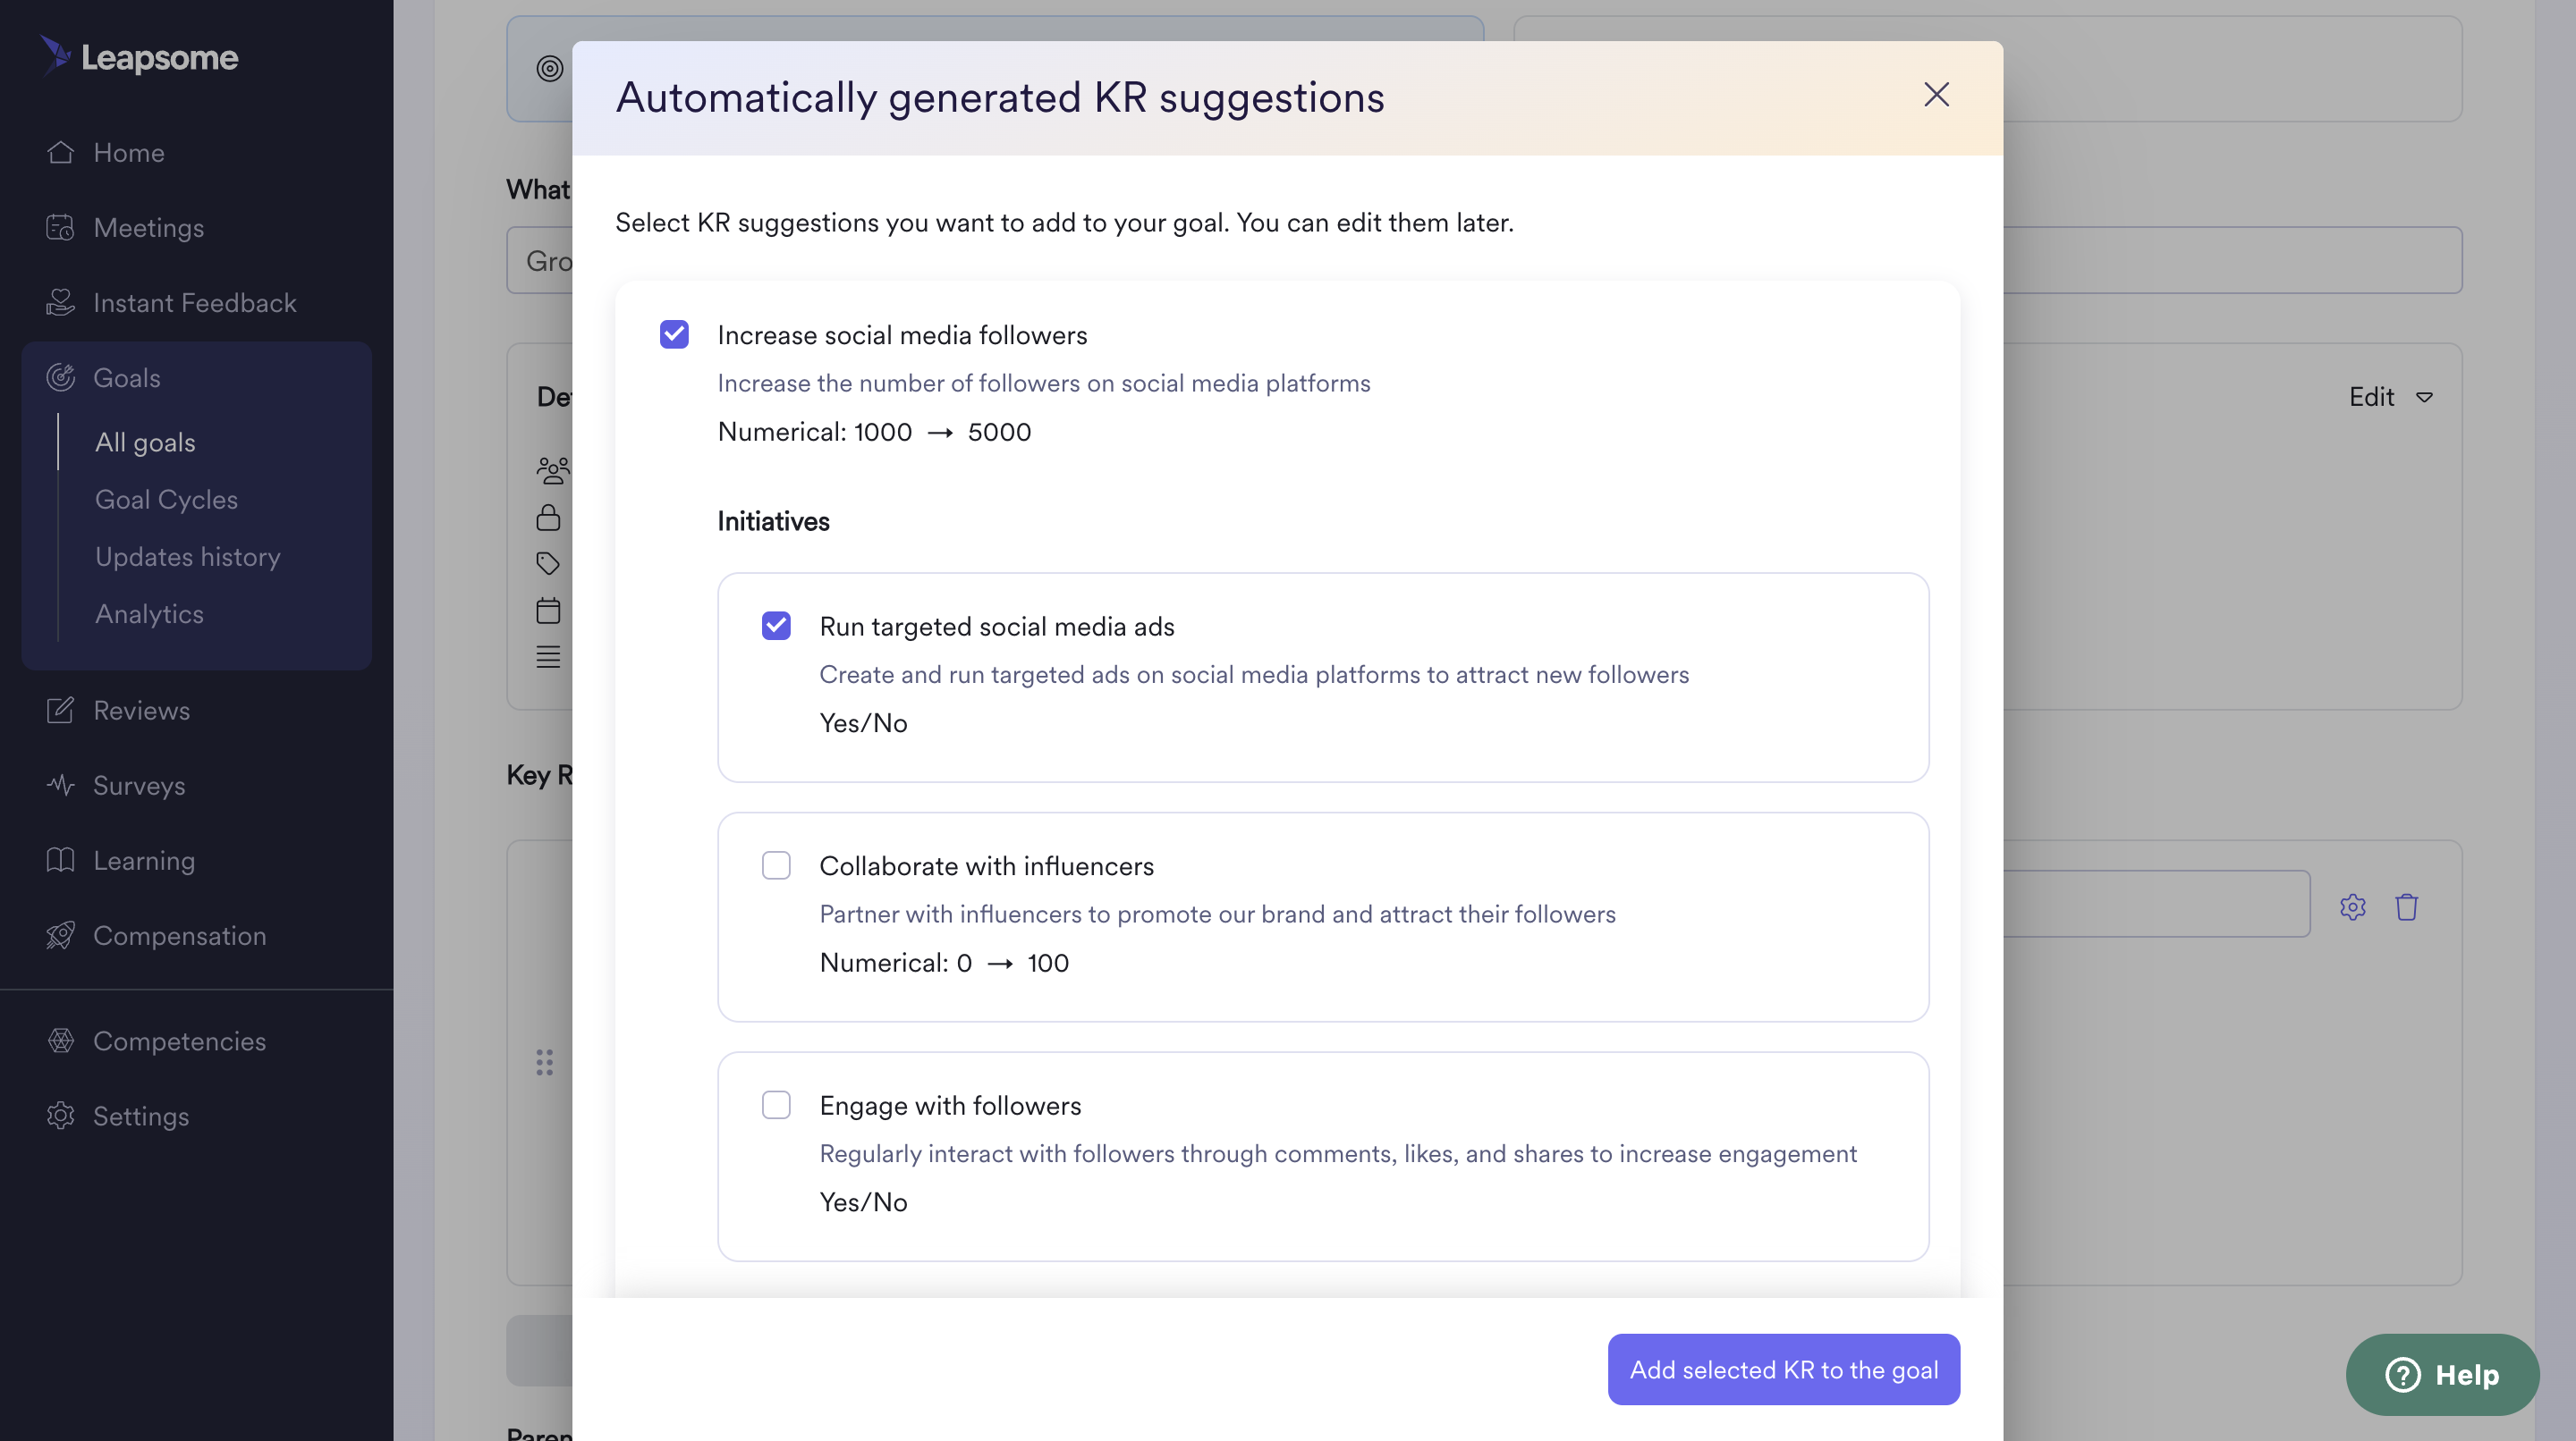Close the KR suggestions dialog

point(1936,95)
